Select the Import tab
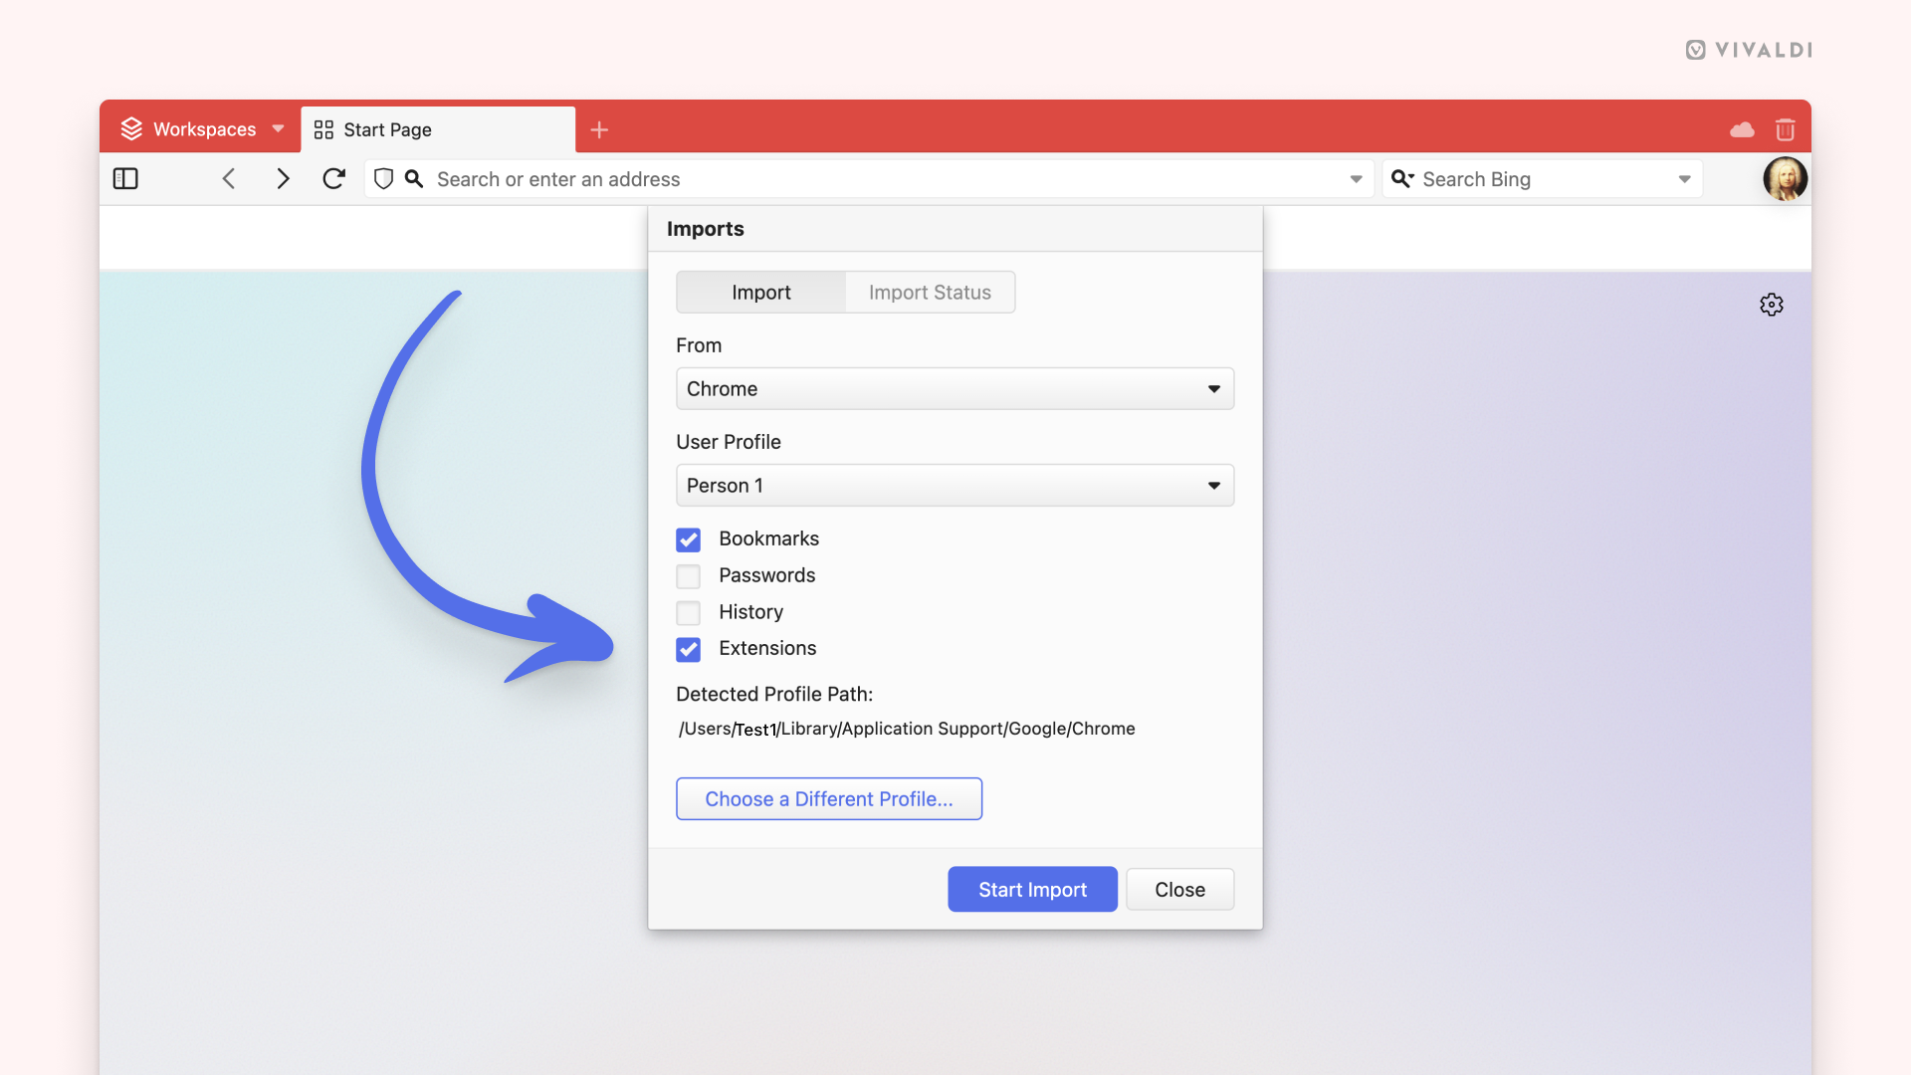1911x1075 pixels. point(761,292)
